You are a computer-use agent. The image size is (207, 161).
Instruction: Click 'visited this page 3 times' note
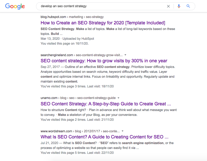click(x=77, y=86)
